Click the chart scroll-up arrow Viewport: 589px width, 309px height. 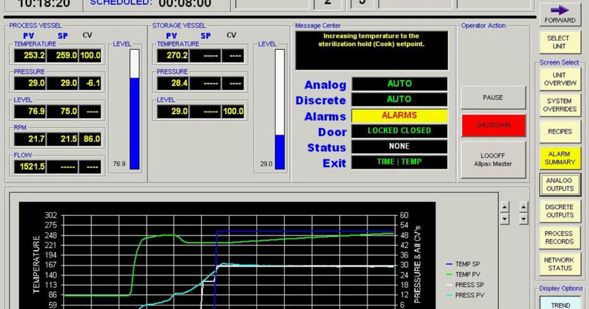505,207
